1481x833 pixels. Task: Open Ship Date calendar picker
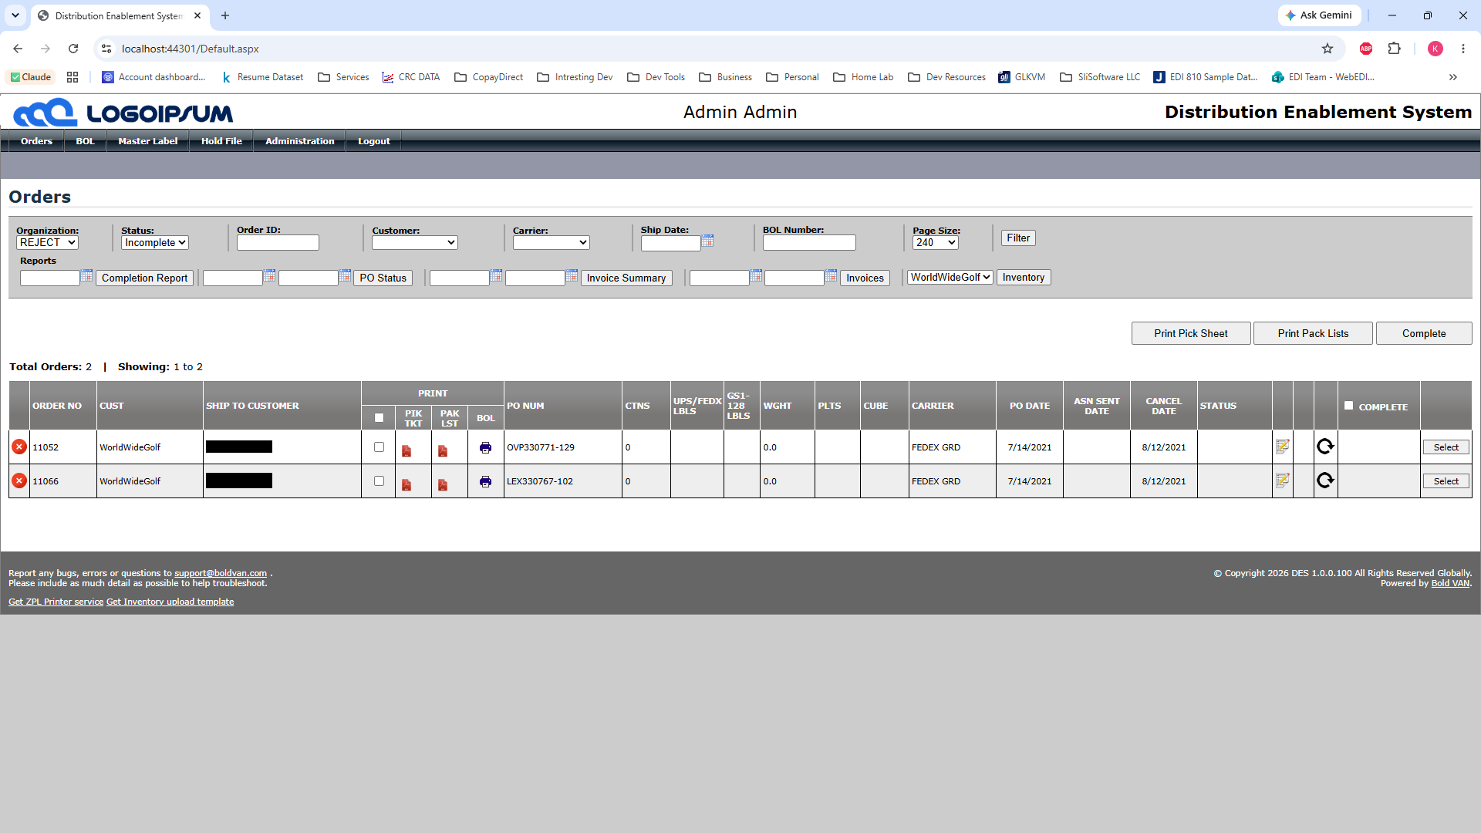point(707,241)
